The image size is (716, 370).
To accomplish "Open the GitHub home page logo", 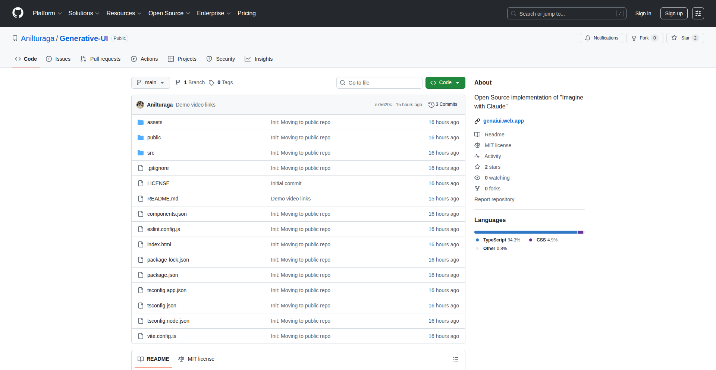I will [x=18, y=13].
